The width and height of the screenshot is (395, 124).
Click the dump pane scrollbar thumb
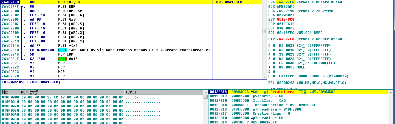(206, 97)
